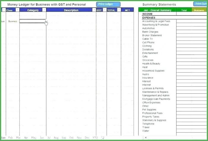Image resolution: width=208 pixels, height=141 pixels.
Task: Switch to the Nov sheet tab
Action: pyautogui.click(x=79, y=138)
